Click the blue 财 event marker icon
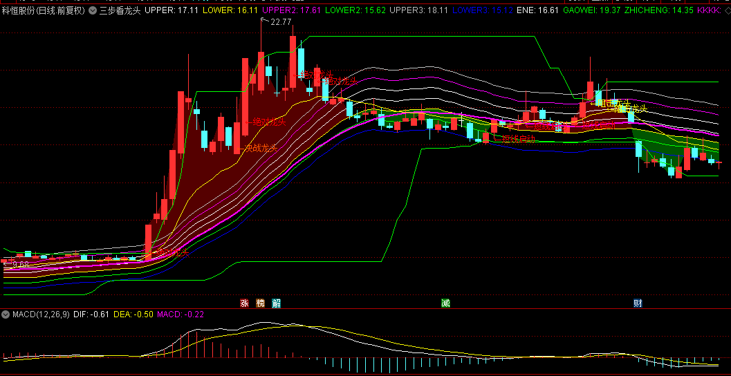731x376 pixels. tap(638, 303)
